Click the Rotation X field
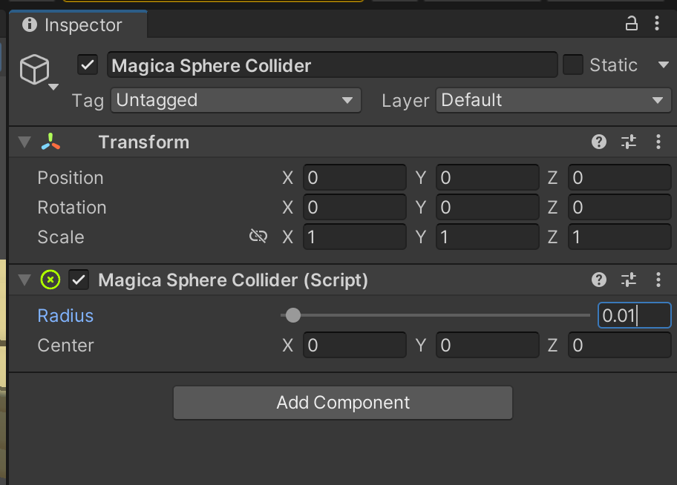The width and height of the screenshot is (677, 485). click(x=355, y=207)
